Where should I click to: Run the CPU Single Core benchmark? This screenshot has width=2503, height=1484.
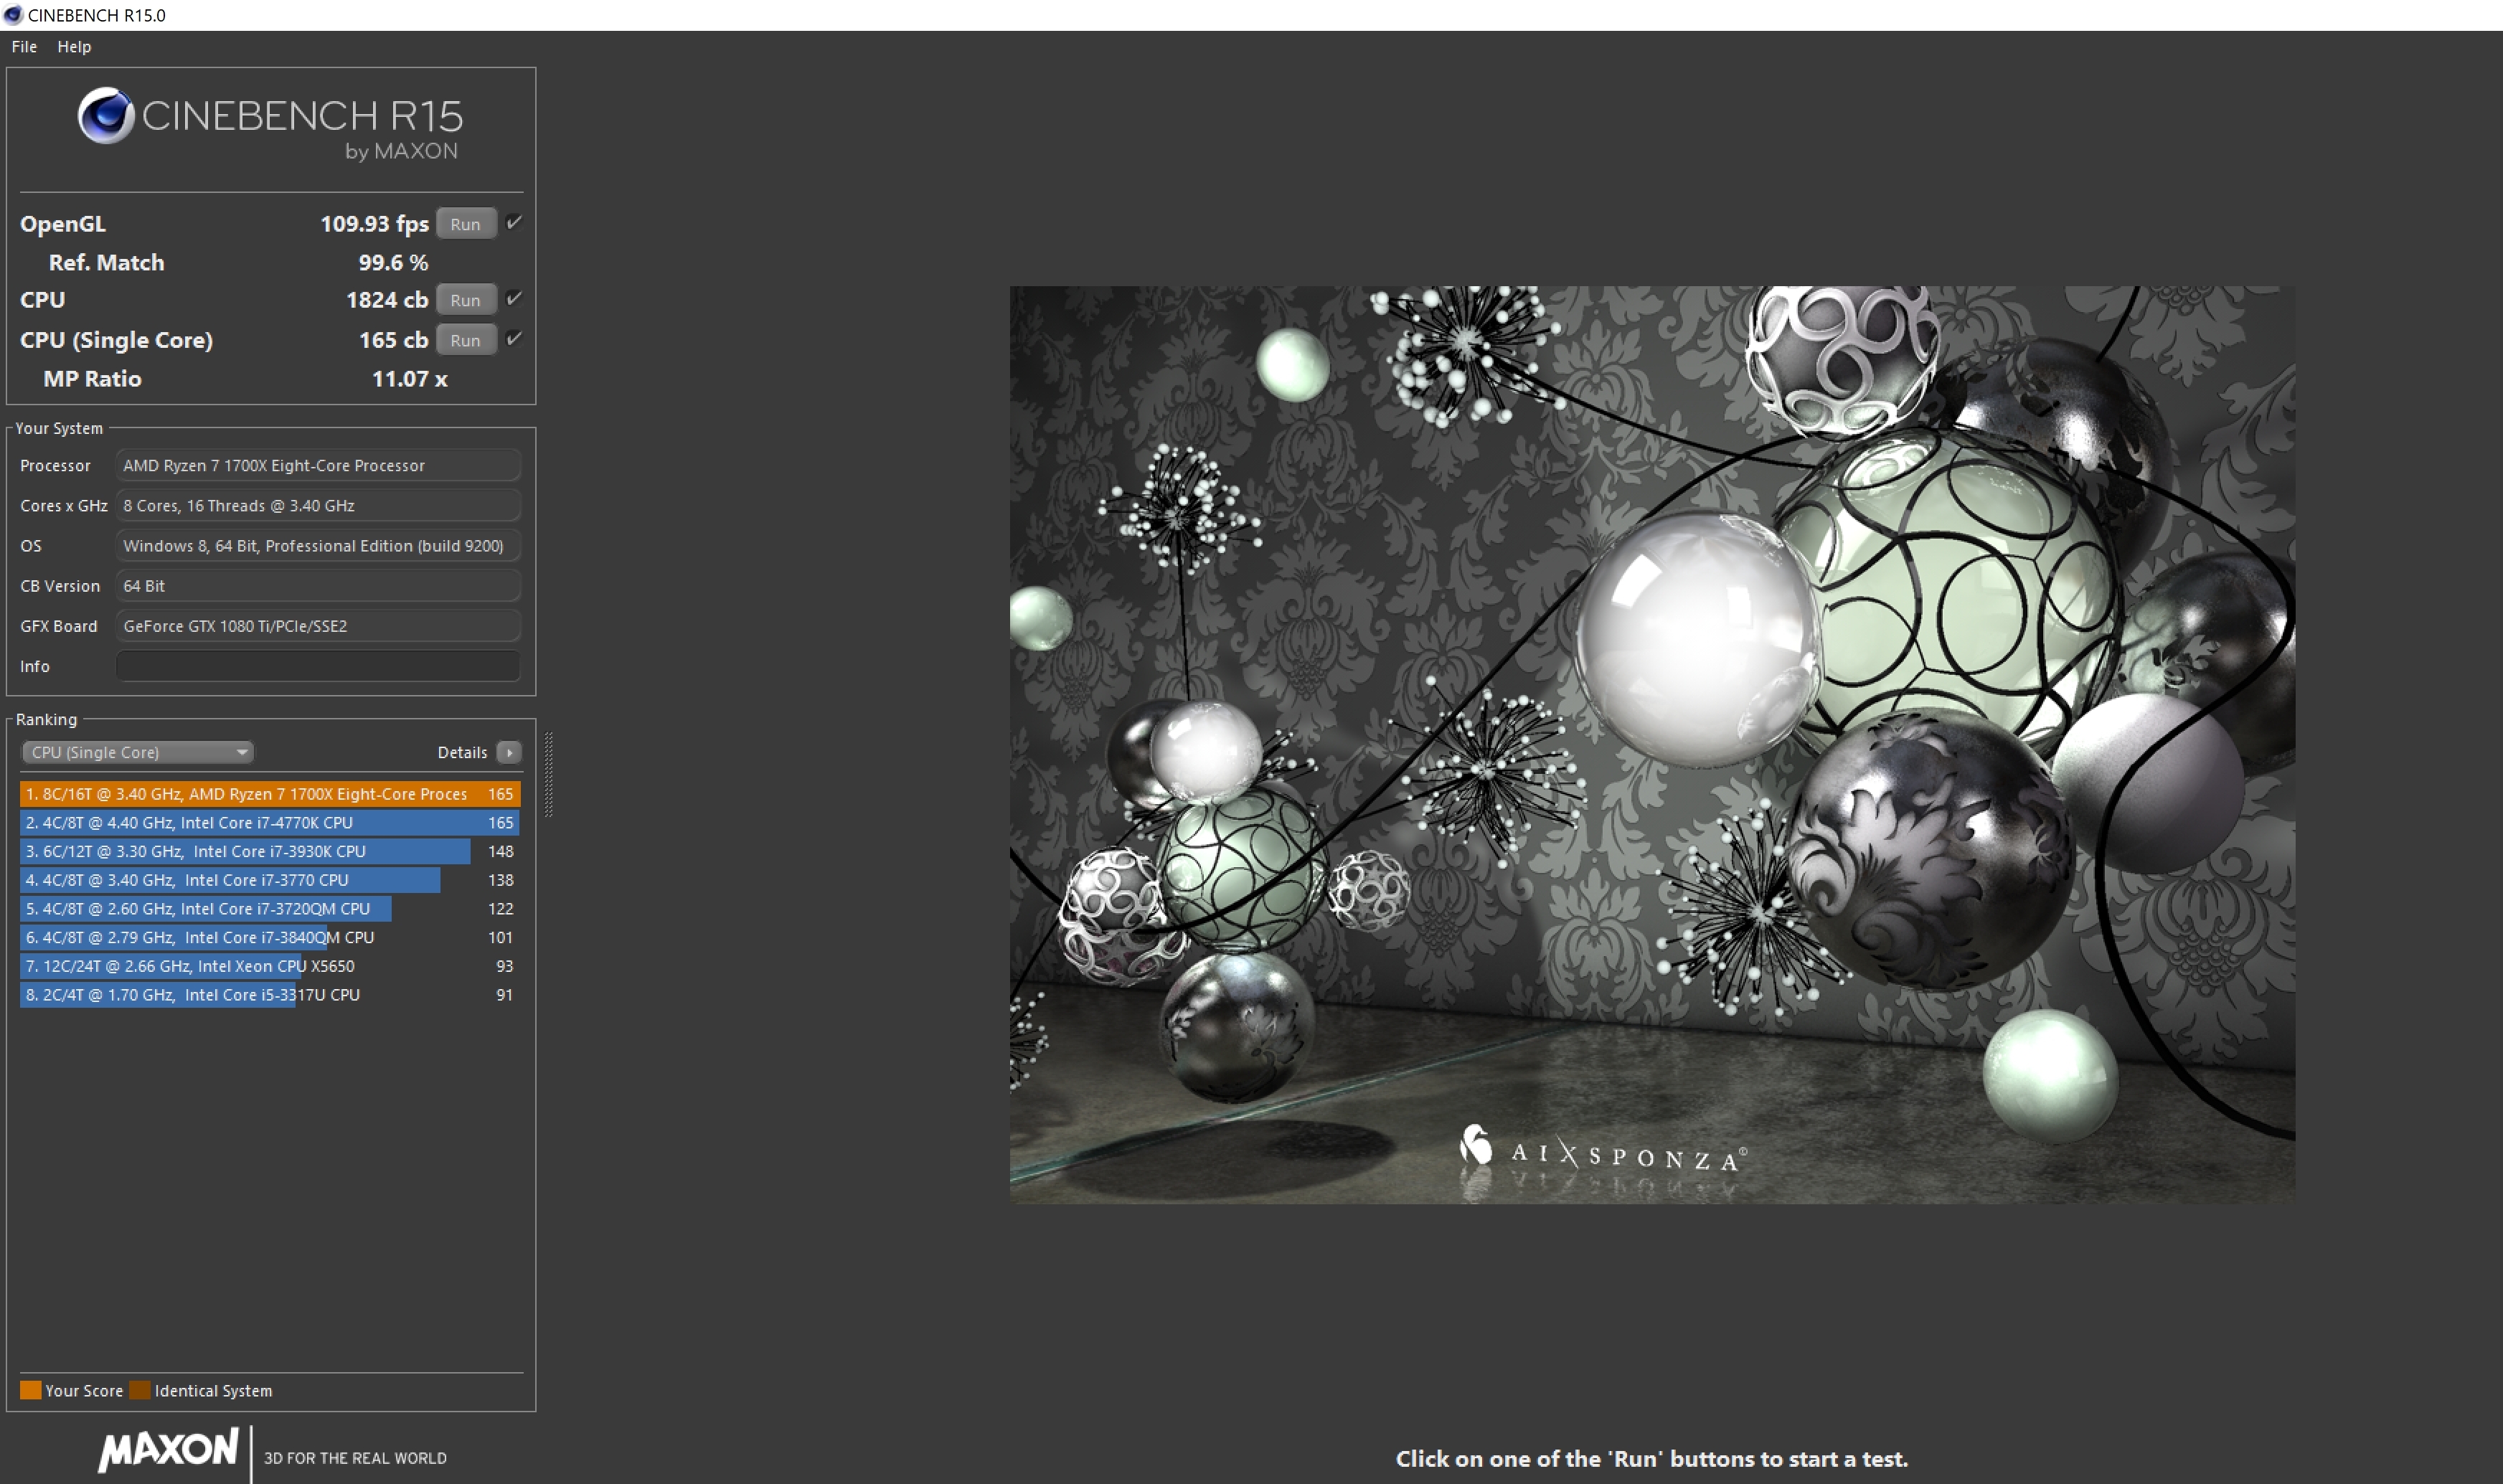pyautogui.click(x=465, y=340)
